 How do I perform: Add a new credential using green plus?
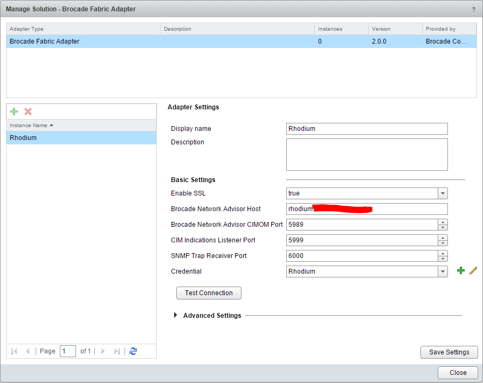[x=460, y=271]
